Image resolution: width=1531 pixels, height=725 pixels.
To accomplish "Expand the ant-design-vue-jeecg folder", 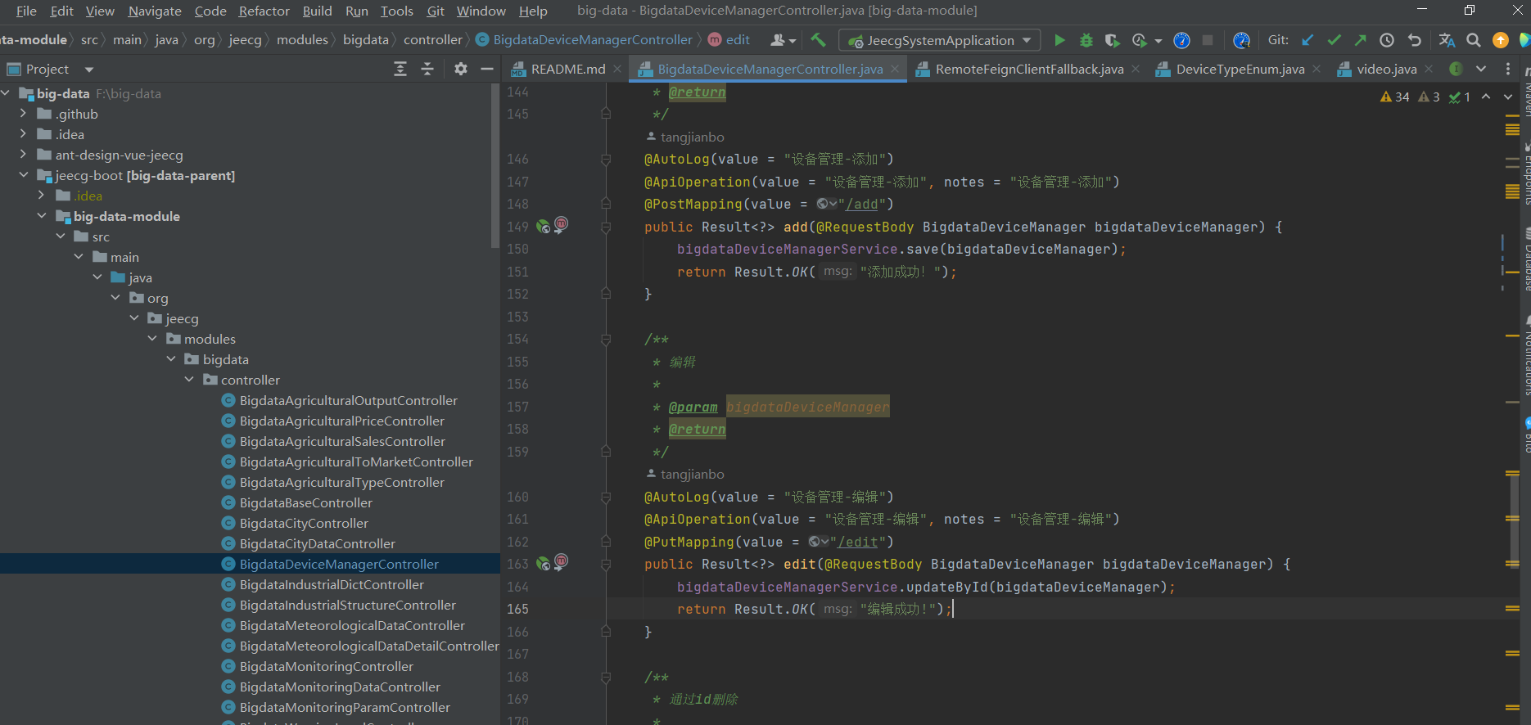I will click(x=24, y=155).
